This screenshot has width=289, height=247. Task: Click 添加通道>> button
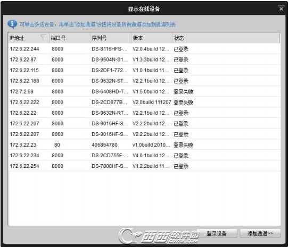pos(260,234)
